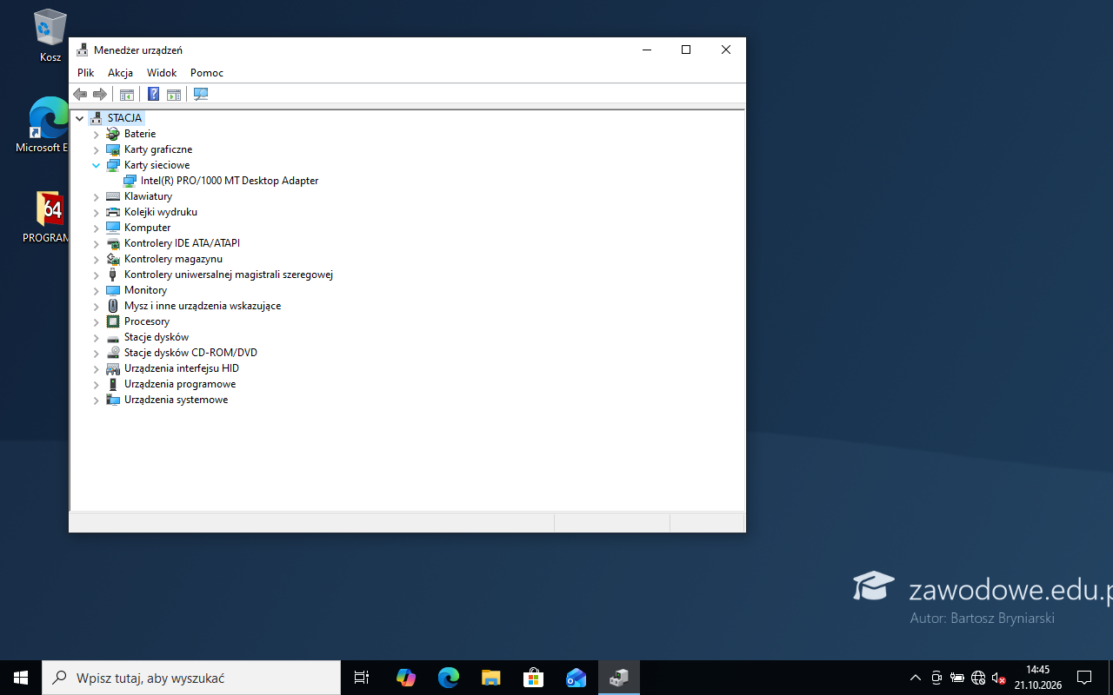The image size is (1113, 695).
Task: Select the Monitory display icon
Action: coord(112,290)
